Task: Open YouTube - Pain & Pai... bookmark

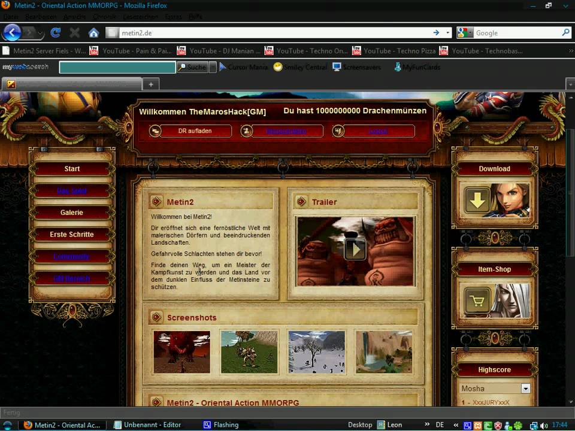Action: pos(131,51)
